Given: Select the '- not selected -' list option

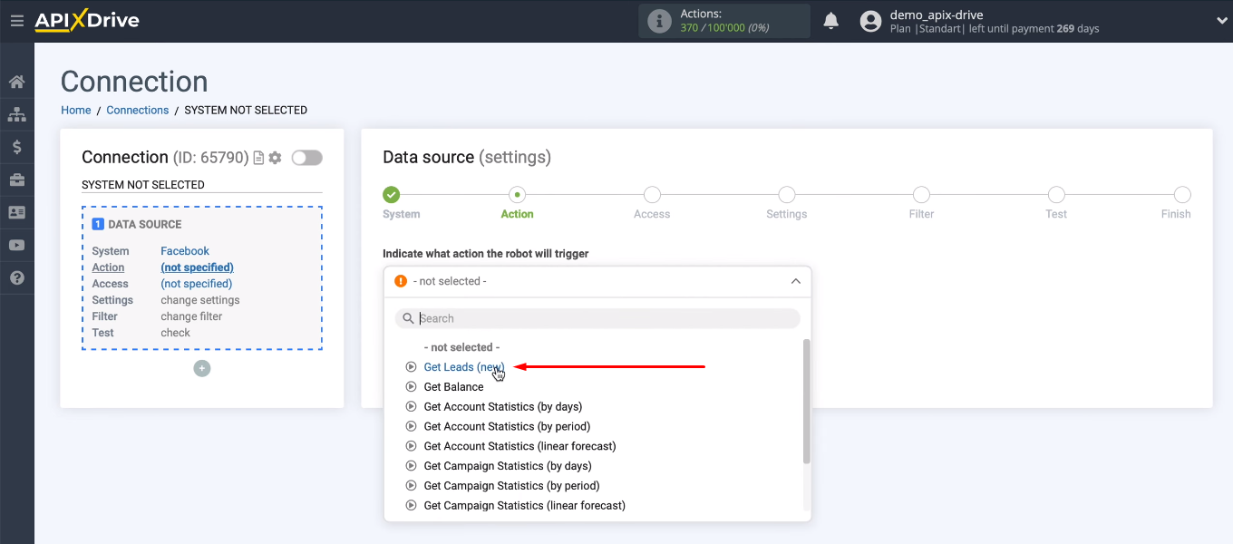Looking at the screenshot, I should point(461,347).
